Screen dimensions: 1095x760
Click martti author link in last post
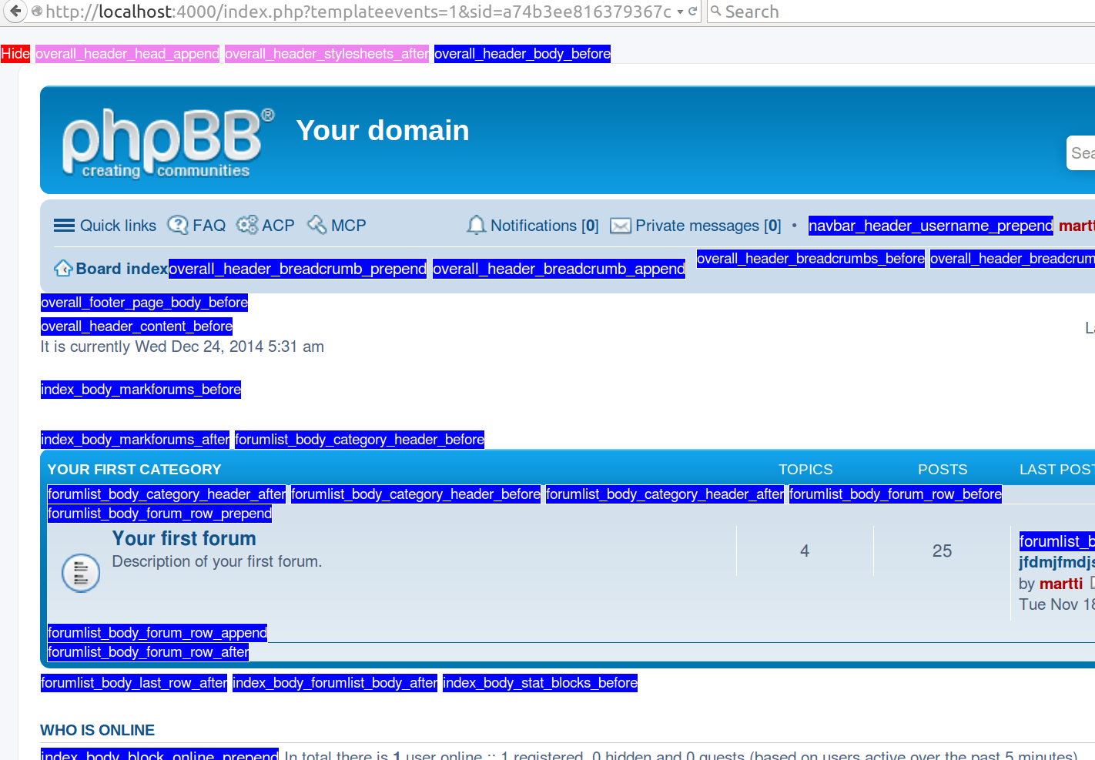(x=1060, y=584)
